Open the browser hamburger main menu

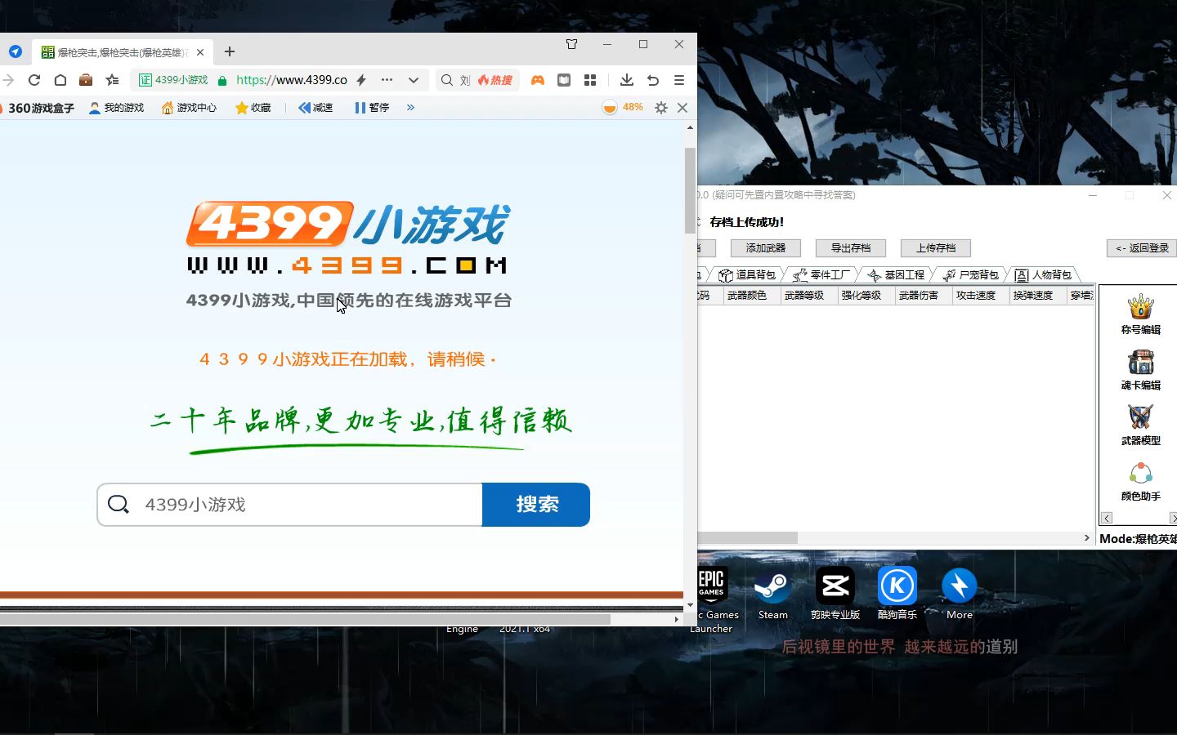tap(679, 80)
